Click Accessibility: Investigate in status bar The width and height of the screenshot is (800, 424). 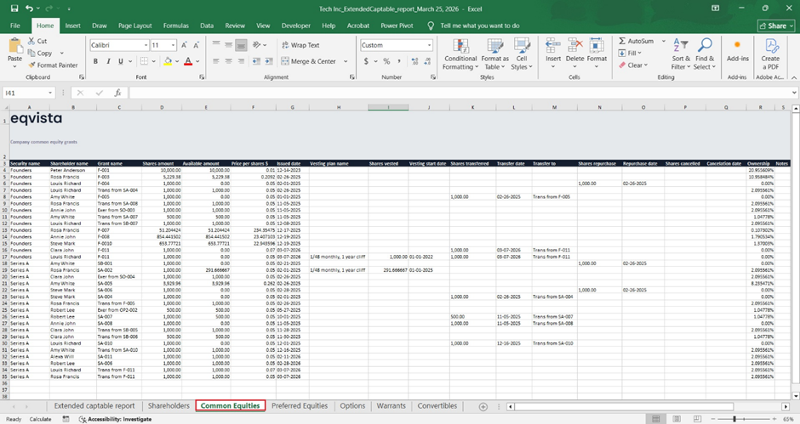click(x=115, y=418)
